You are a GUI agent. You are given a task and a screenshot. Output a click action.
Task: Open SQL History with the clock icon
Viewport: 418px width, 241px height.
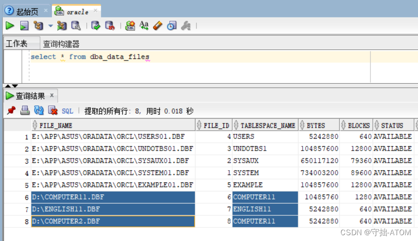172,26
